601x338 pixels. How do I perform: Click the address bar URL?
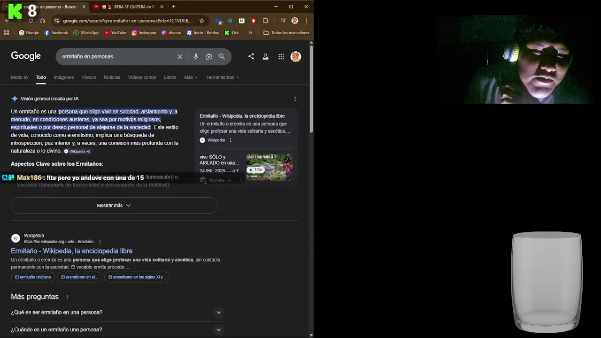point(128,21)
